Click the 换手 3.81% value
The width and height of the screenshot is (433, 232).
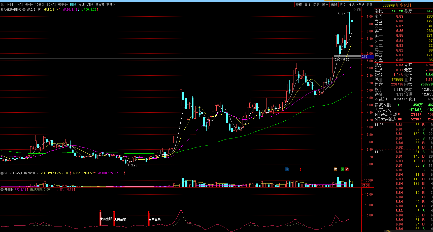coord(398,89)
